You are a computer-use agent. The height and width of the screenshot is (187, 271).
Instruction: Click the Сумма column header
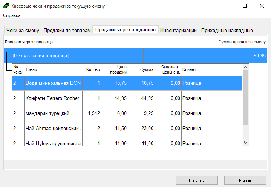point(146,70)
